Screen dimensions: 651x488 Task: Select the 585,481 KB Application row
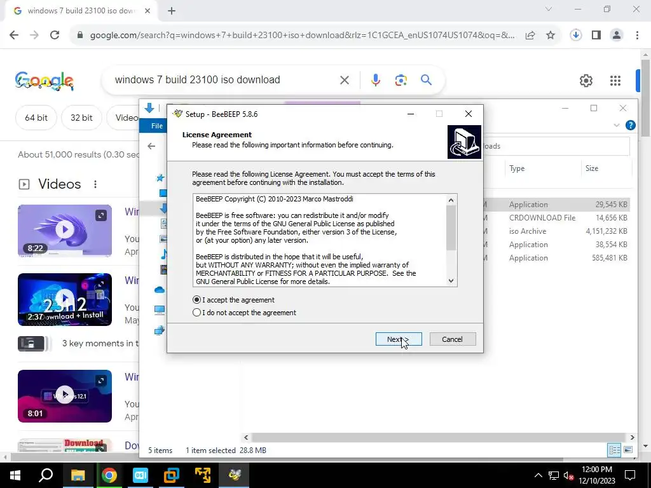point(556,258)
